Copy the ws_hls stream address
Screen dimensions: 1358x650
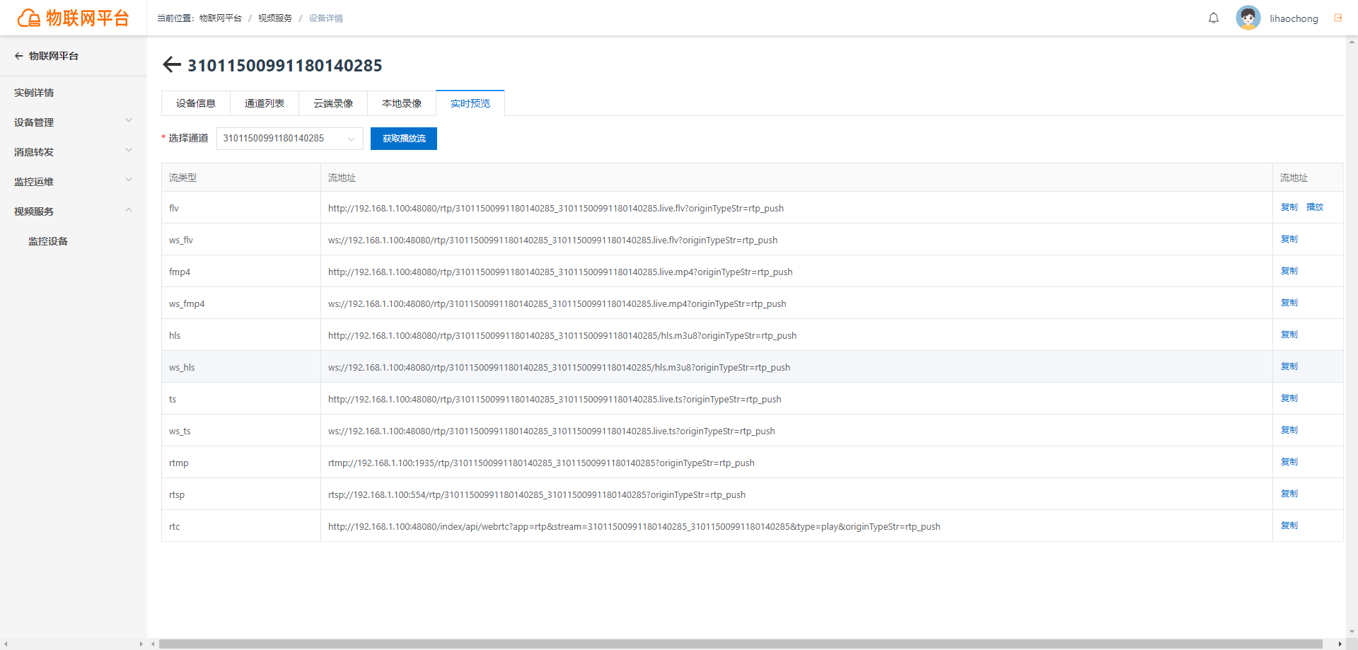1289,366
